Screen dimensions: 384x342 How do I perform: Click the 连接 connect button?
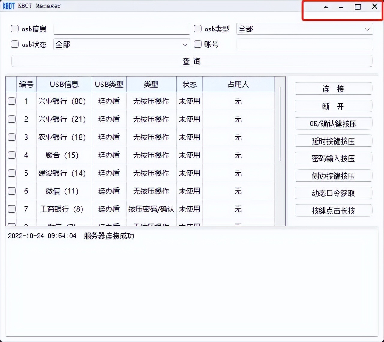pos(333,88)
